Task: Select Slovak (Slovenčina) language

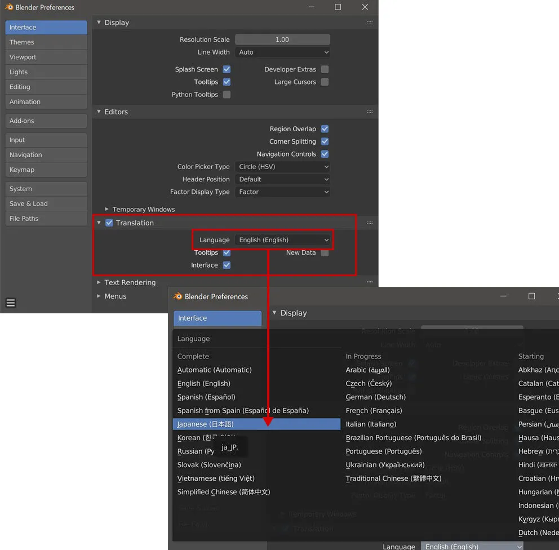Action: 256,465
